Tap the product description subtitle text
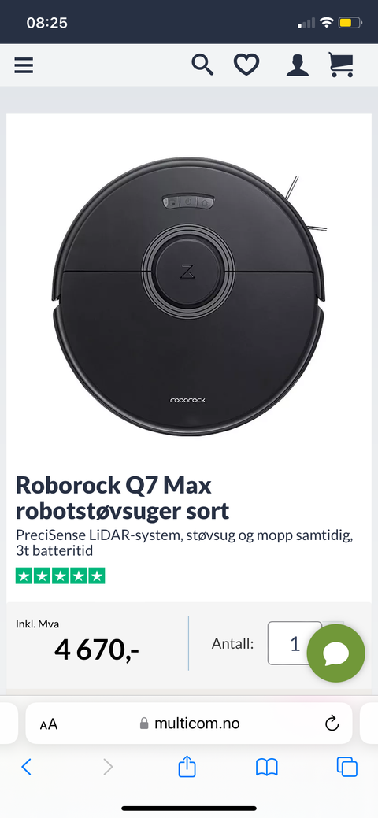 click(x=184, y=542)
